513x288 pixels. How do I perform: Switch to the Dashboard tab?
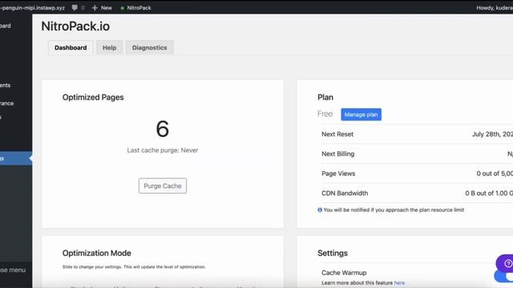click(x=71, y=48)
